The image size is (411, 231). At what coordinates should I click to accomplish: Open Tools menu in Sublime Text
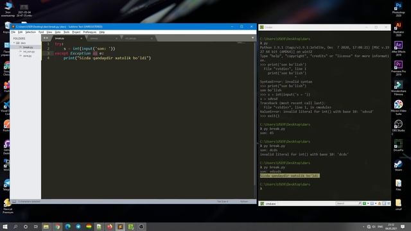click(x=66, y=32)
